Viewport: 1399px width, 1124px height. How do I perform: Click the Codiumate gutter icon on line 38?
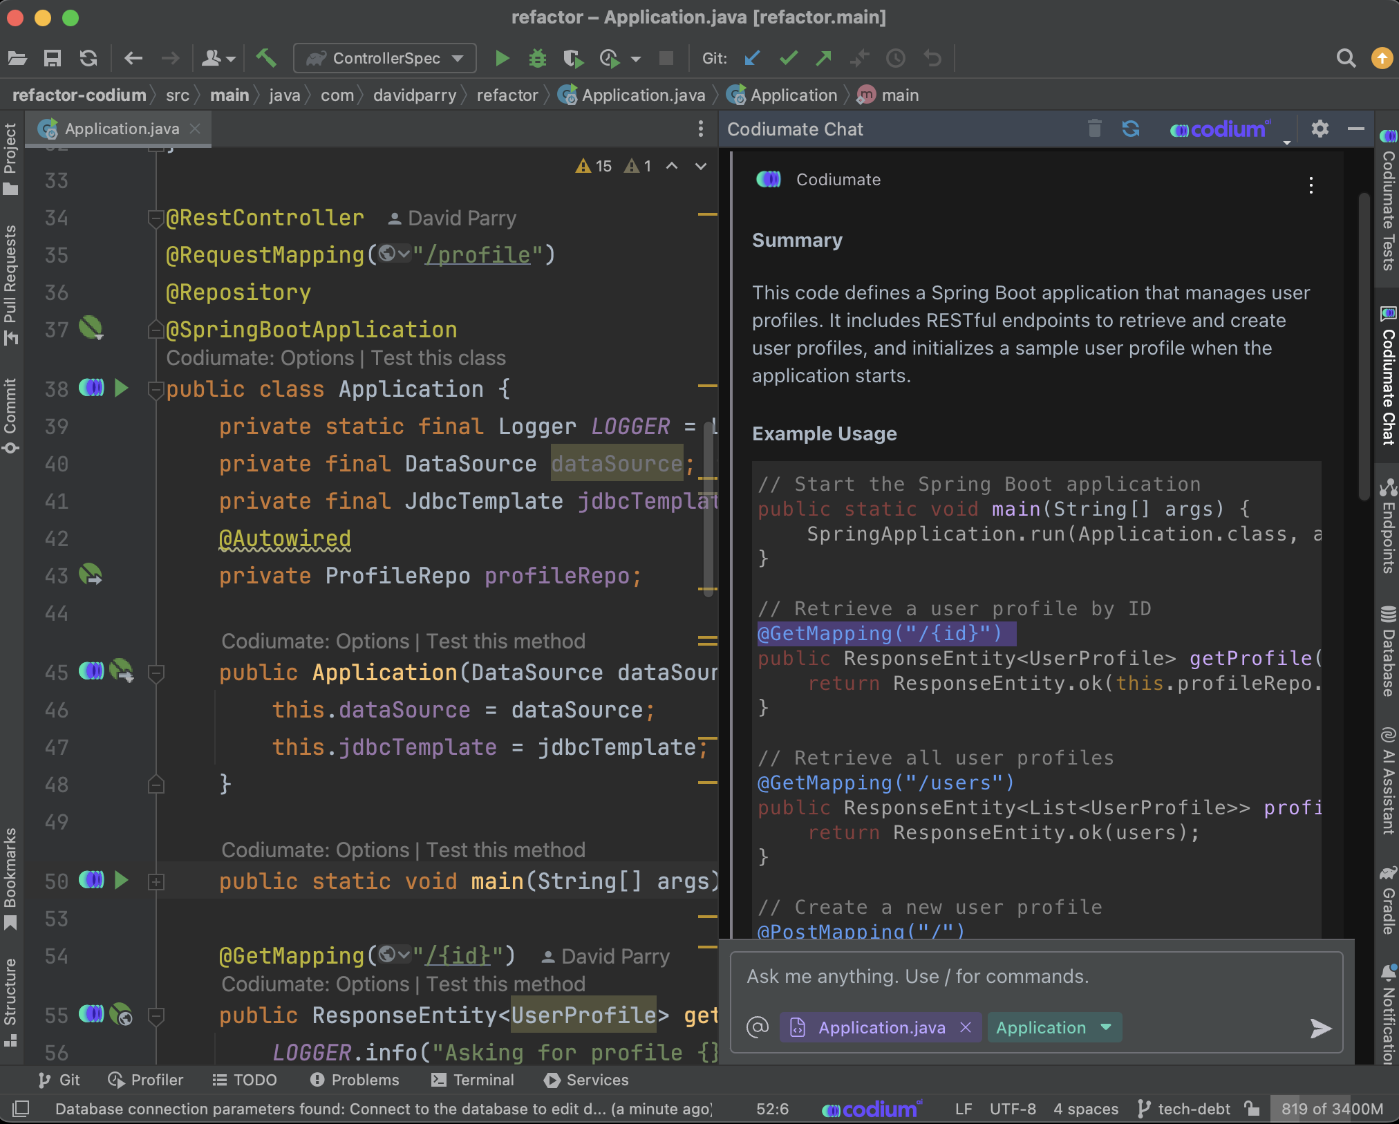(91, 388)
